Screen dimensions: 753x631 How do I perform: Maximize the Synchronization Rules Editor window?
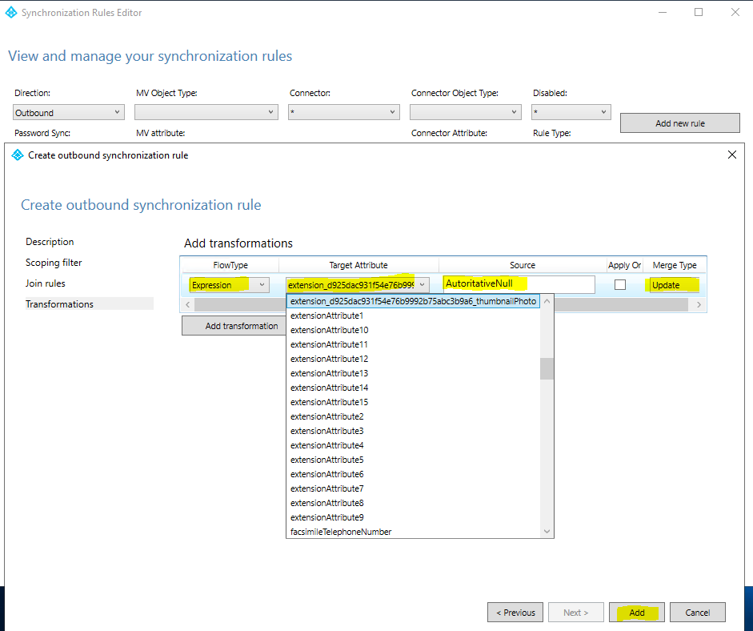[699, 13]
